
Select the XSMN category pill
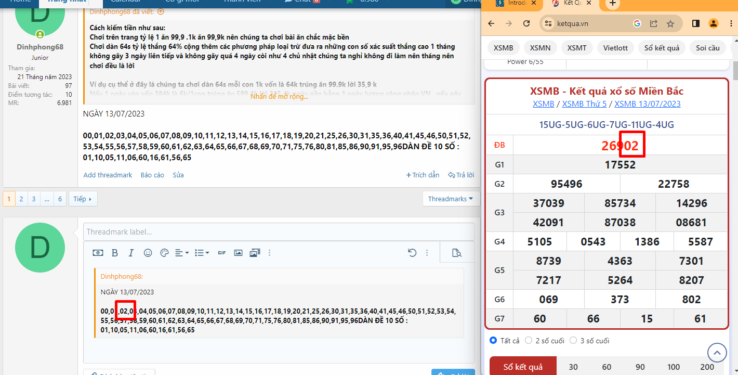pyautogui.click(x=541, y=48)
